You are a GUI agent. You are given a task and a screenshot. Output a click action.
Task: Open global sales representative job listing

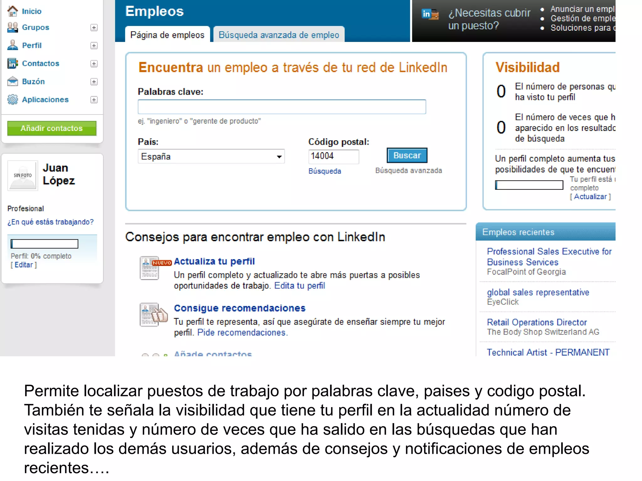[x=538, y=292]
